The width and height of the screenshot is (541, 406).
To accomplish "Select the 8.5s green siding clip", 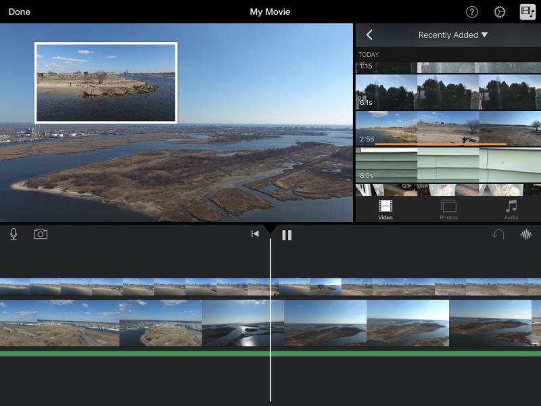I will pos(448,164).
